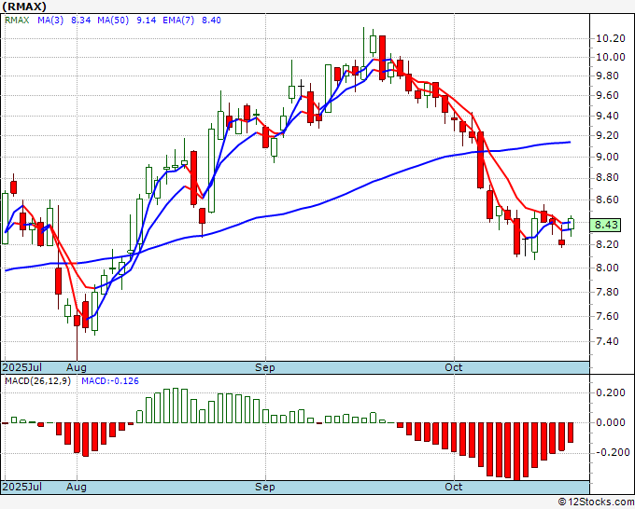Click the 10.20 price axis label

click(x=611, y=39)
